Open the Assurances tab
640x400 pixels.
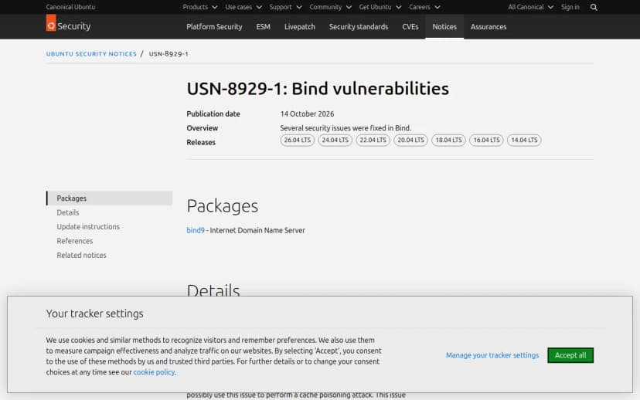point(489,26)
